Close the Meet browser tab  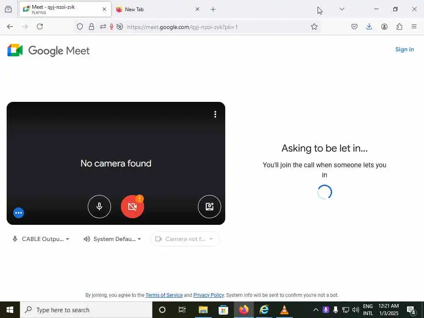104,9
